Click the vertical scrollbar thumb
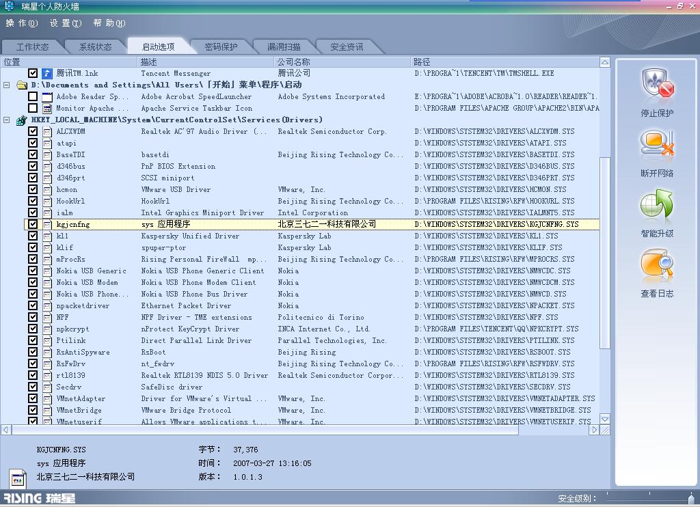The image size is (700, 507). coord(604,253)
